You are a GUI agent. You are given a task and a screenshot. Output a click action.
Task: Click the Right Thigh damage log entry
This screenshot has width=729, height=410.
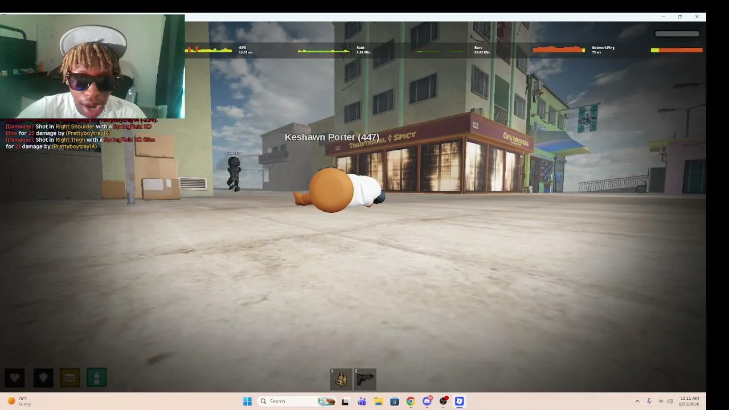80,143
